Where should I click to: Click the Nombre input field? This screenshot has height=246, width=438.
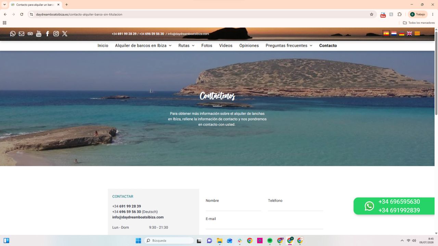click(x=233, y=207)
